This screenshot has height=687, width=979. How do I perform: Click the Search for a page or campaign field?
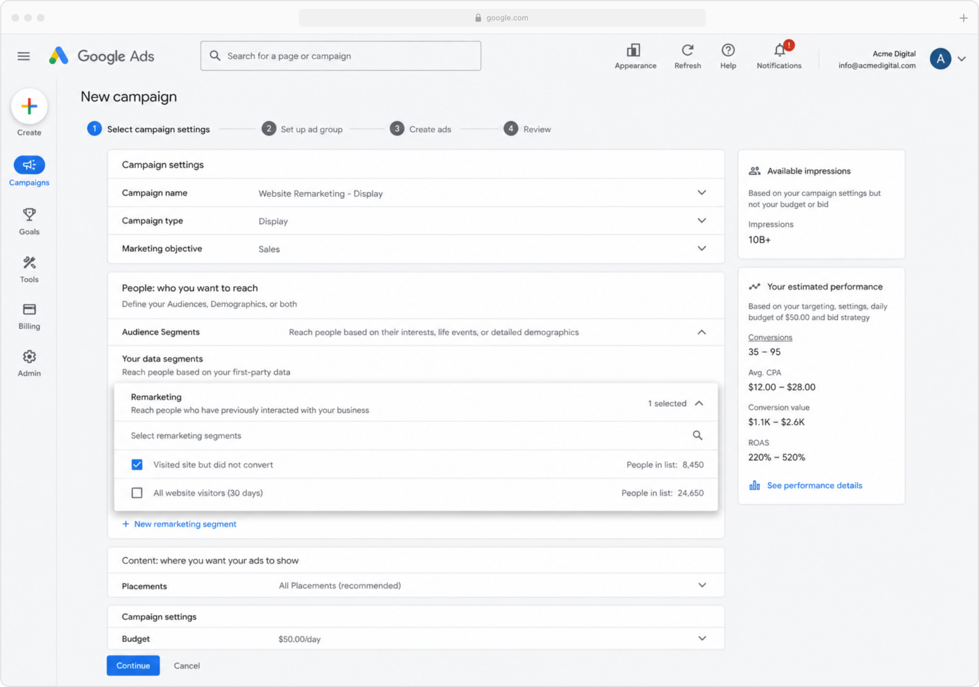(341, 56)
